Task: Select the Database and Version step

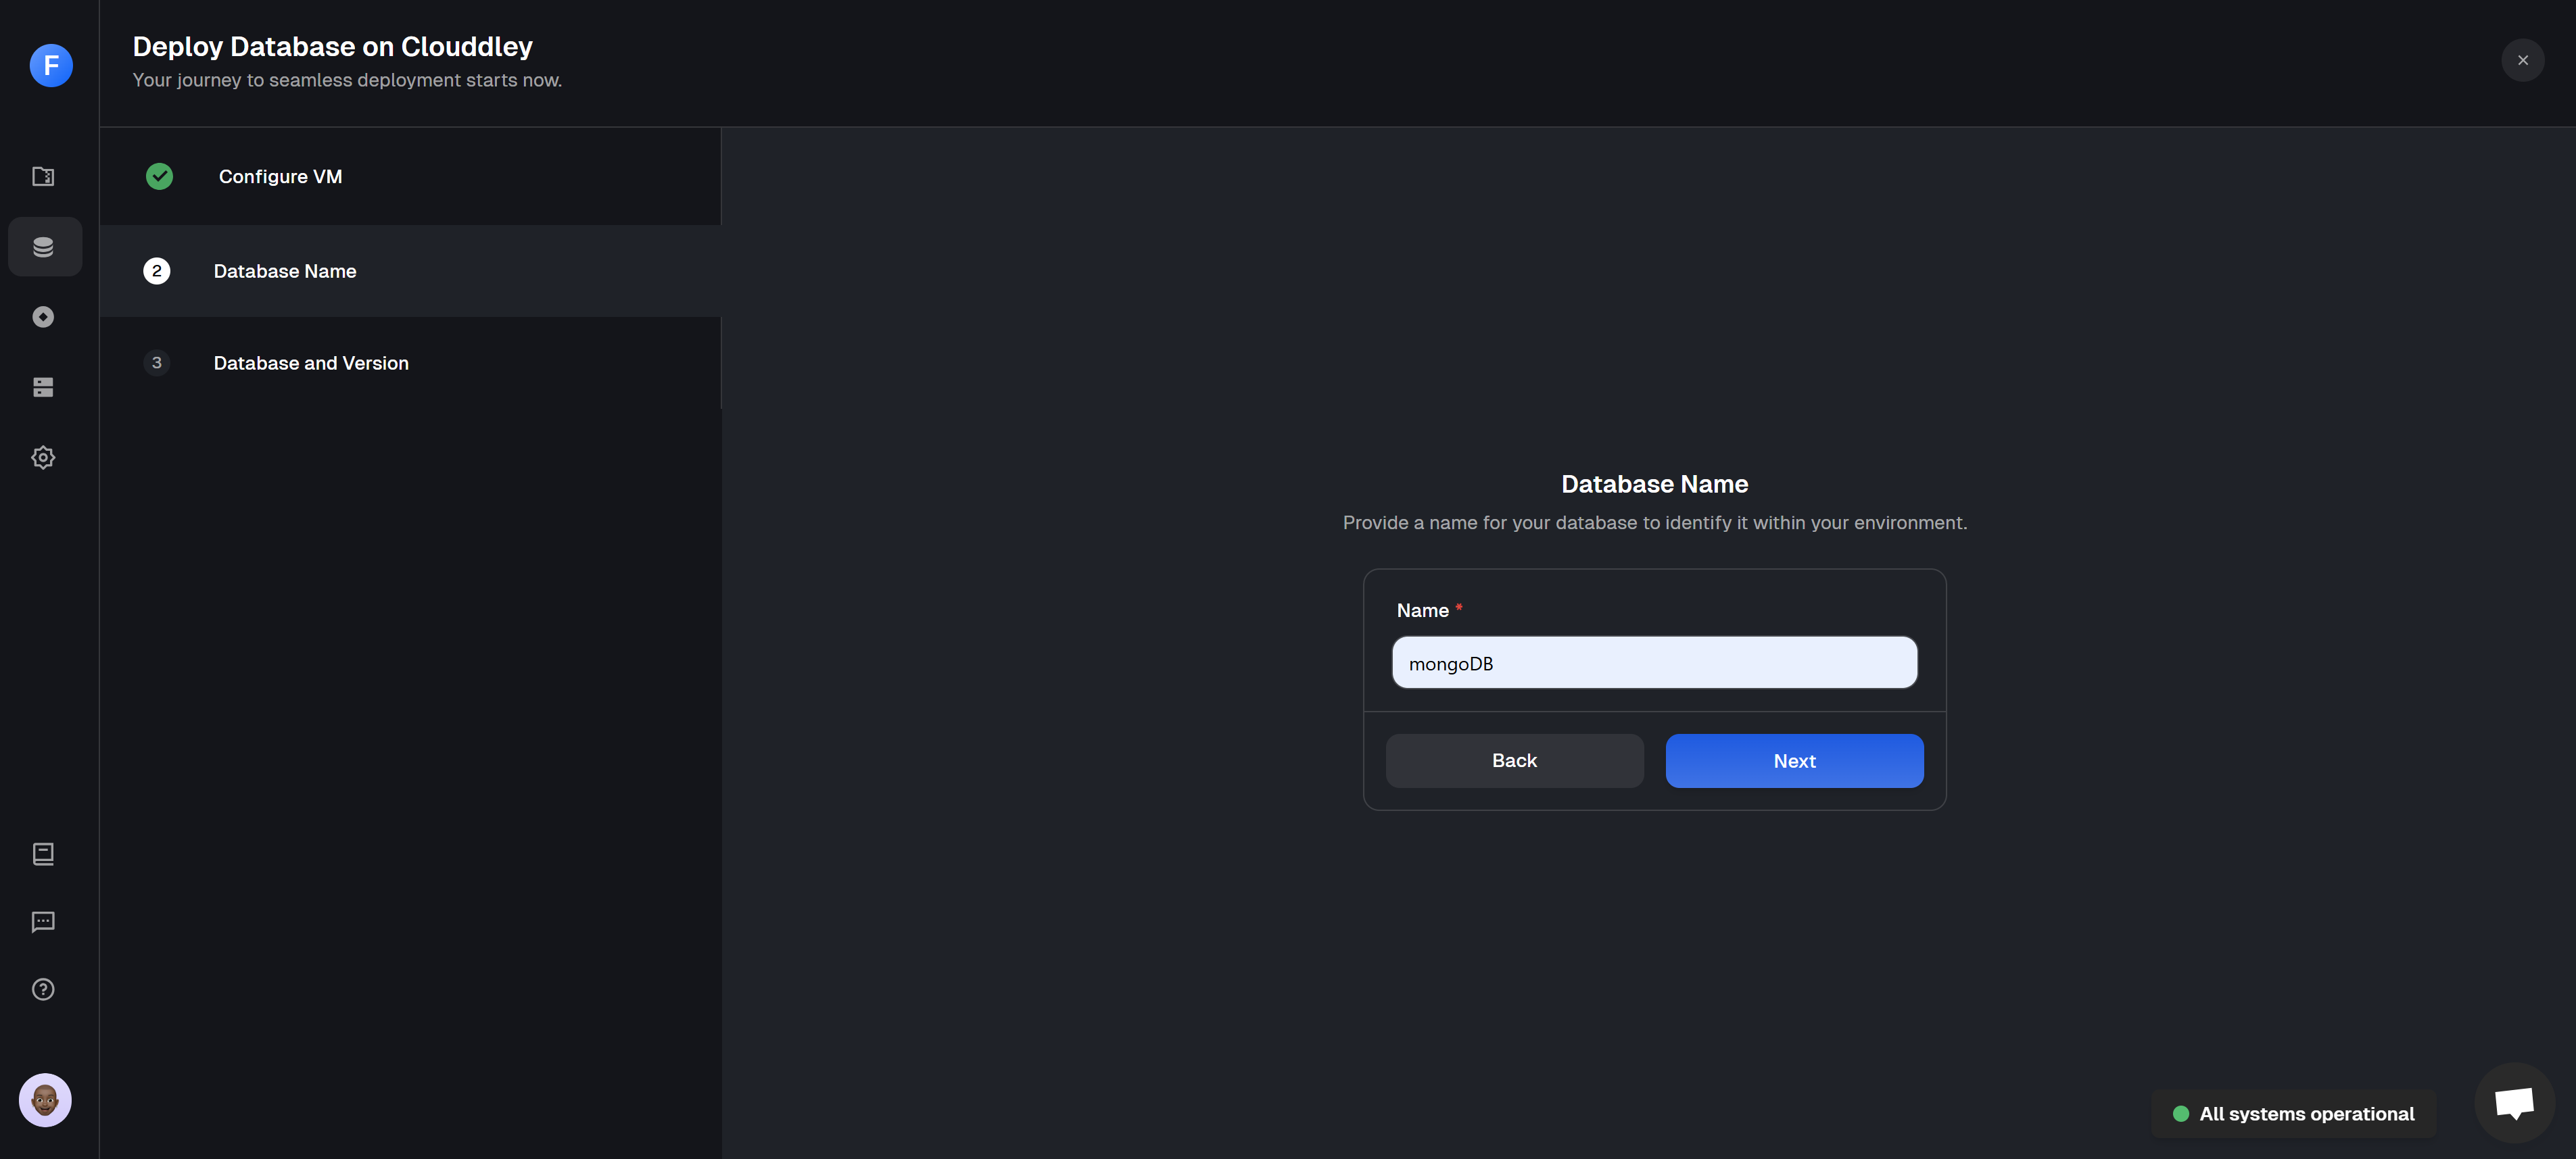Action: click(311, 364)
